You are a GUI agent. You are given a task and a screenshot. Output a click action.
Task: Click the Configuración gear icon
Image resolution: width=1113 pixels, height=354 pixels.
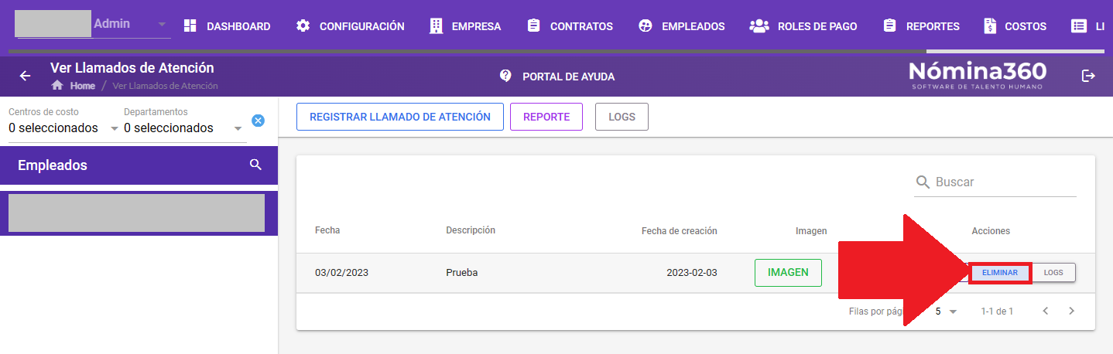click(303, 26)
